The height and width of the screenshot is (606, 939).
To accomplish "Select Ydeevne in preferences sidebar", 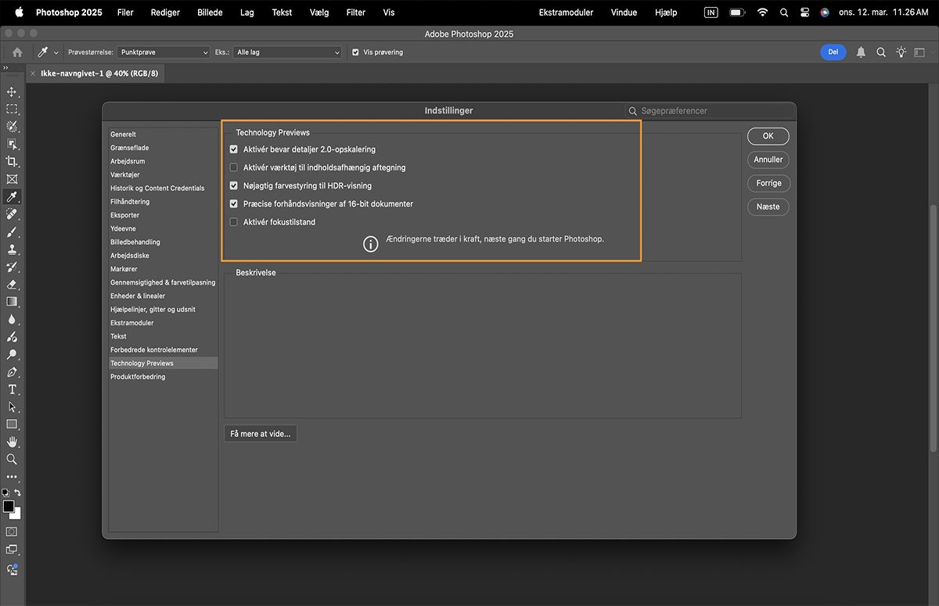I will 124,228.
